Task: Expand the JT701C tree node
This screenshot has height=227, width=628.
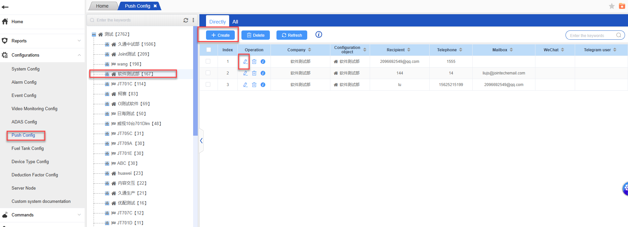Action: coord(107,84)
